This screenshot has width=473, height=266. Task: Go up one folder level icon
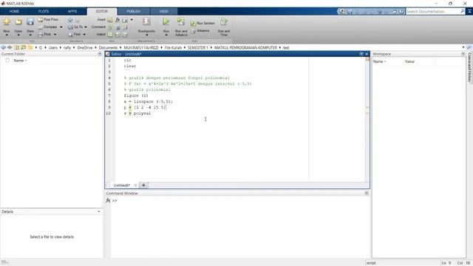point(16,47)
